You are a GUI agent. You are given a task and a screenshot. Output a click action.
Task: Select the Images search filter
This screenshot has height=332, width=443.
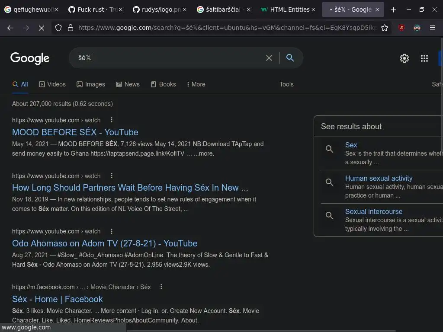click(x=91, y=84)
